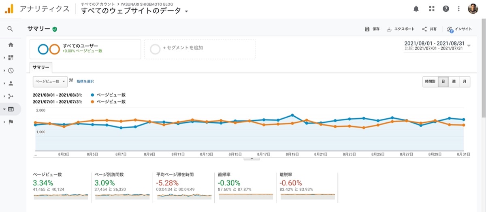
Task: Click the 8月31日 blue data point
Action: (464, 120)
